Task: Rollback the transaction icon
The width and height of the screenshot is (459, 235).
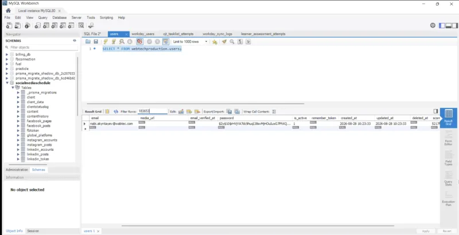Action: [x=157, y=42]
